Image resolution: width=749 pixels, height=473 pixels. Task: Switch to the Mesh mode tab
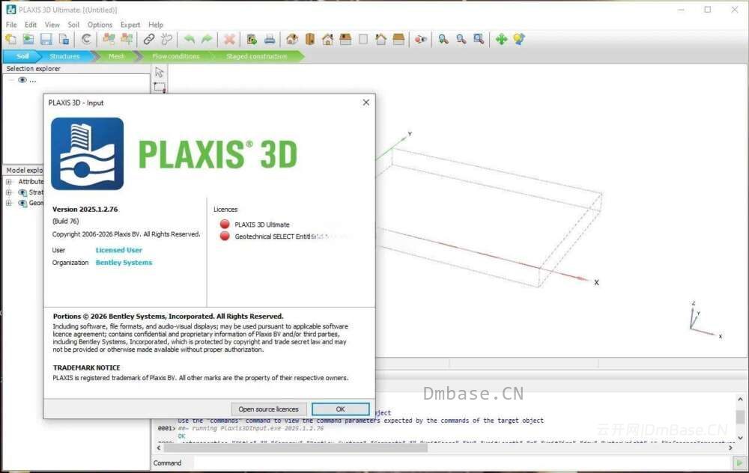click(x=117, y=56)
